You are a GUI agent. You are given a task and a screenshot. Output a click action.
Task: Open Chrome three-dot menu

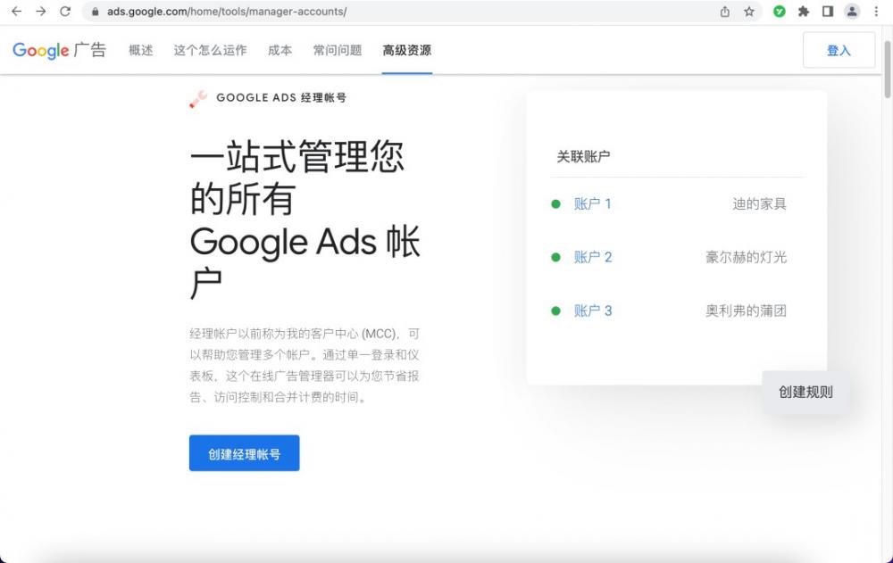(877, 12)
